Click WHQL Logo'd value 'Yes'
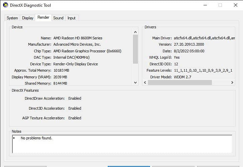This screenshot has width=243, height=167. [177, 57]
